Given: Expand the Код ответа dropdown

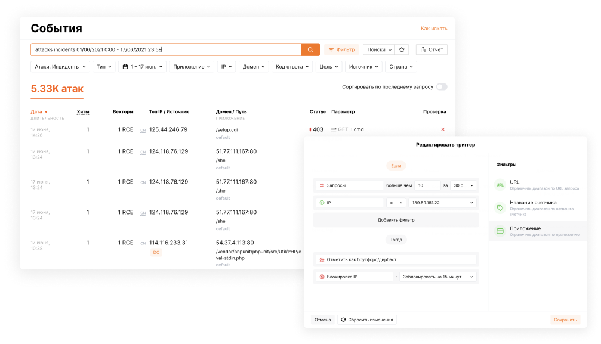Looking at the screenshot, I should 292,67.
